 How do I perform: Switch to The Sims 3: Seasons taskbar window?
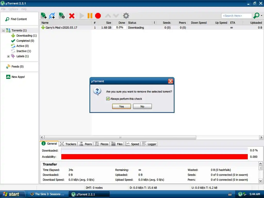[x=47, y=194]
